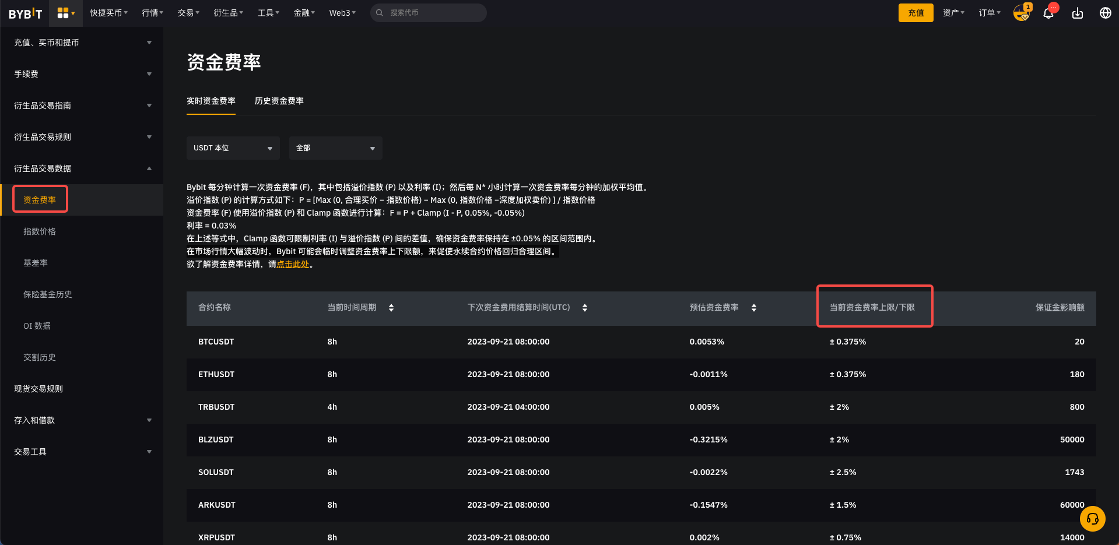1119x545 pixels.
Task: Click the Bybit logo
Action: click(x=26, y=13)
